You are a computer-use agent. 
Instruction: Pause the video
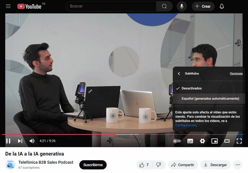click(x=8, y=141)
